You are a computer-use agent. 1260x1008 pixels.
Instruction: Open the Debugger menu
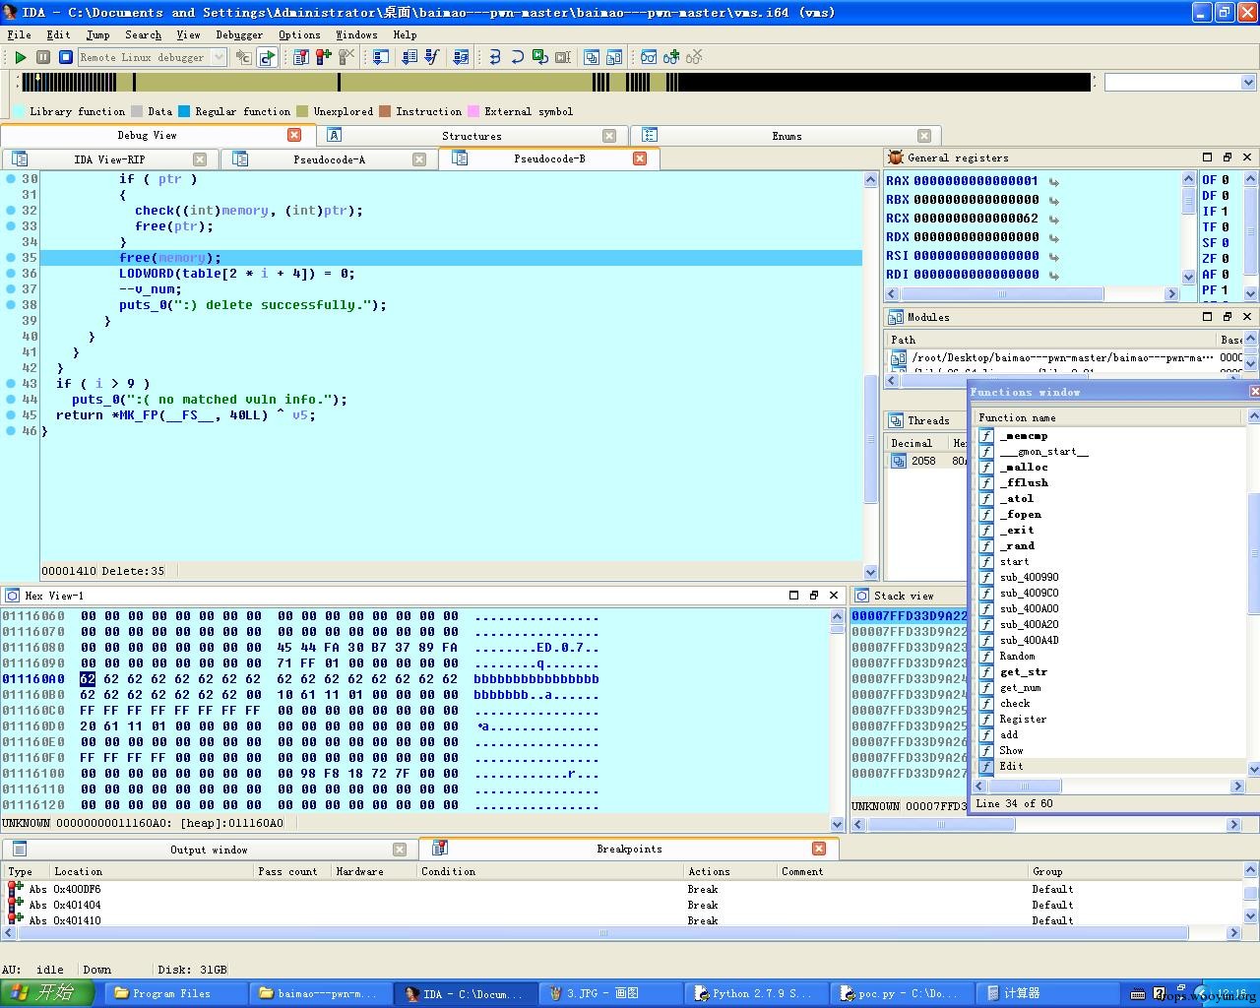[x=238, y=34]
